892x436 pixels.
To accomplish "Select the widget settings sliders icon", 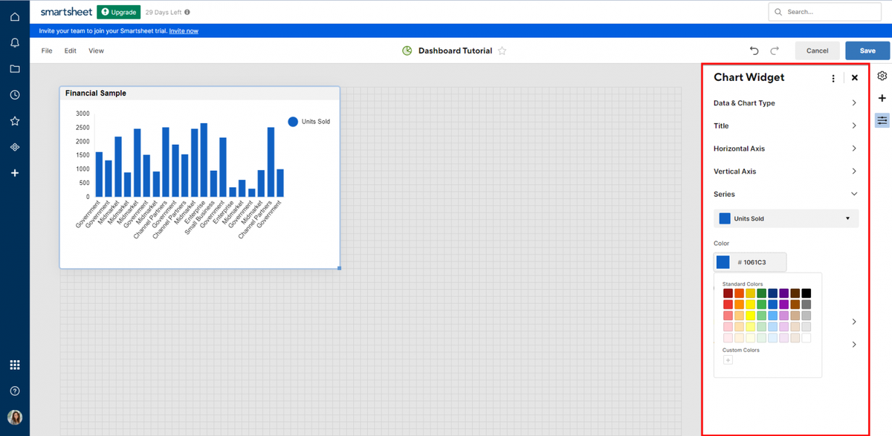I will click(882, 120).
